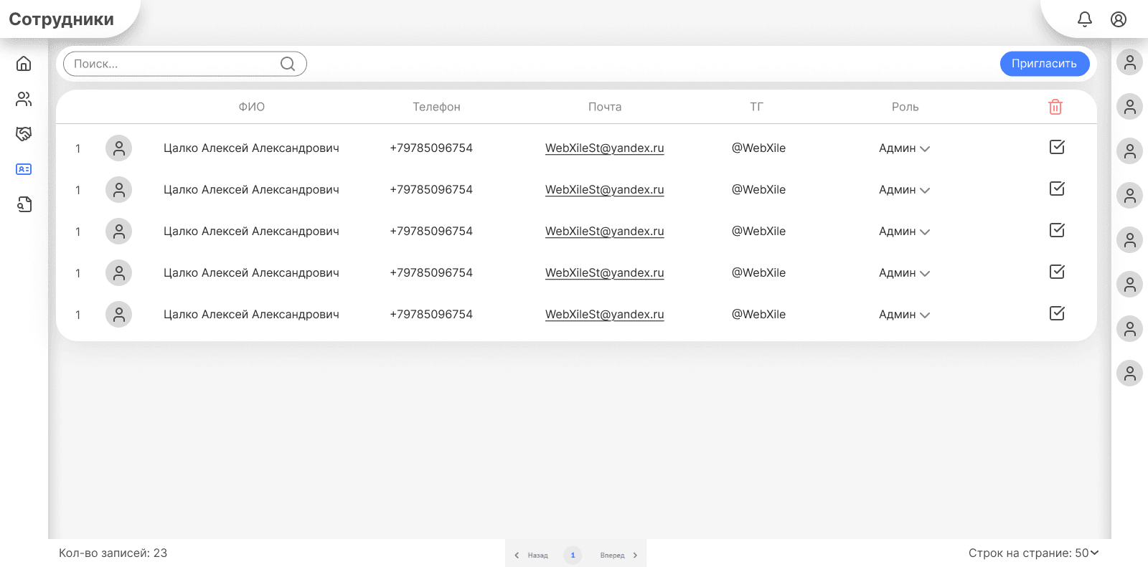Open the document search sidebar icon
The width and height of the screenshot is (1148, 567).
(x=24, y=205)
